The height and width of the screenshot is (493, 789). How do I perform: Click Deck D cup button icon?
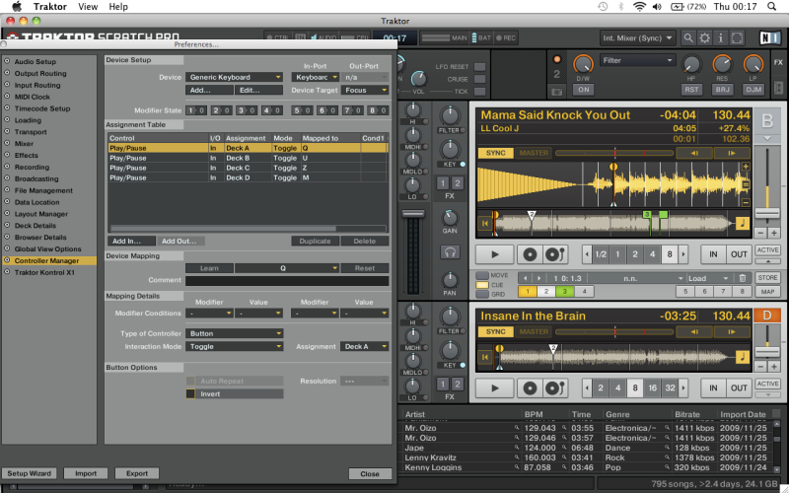tap(555, 387)
